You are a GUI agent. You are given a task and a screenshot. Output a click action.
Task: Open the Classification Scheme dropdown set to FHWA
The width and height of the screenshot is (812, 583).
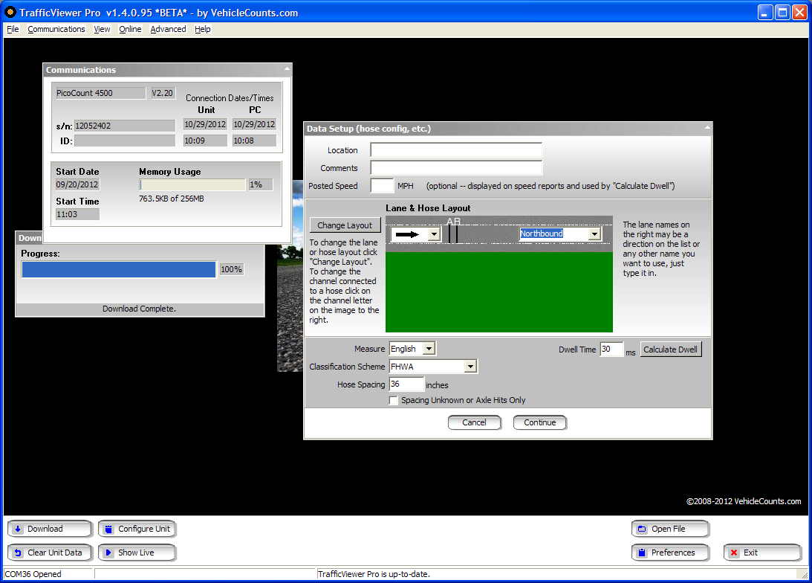(470, 367)
